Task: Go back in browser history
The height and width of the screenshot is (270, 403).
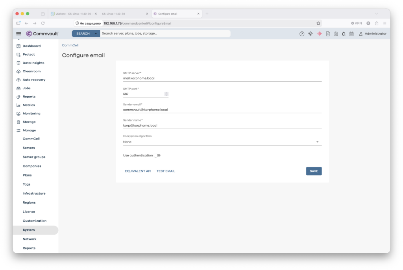Action: click(x=26, y=23)
